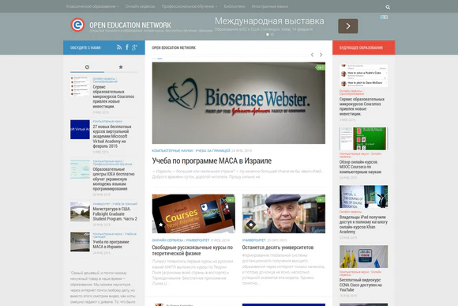Open right sidebar MOOC Coursera overview article
The image size is (458, 306).
coord(360,167)
